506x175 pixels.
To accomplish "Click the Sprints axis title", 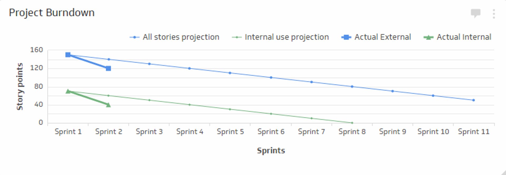I will tap(271, 151).
